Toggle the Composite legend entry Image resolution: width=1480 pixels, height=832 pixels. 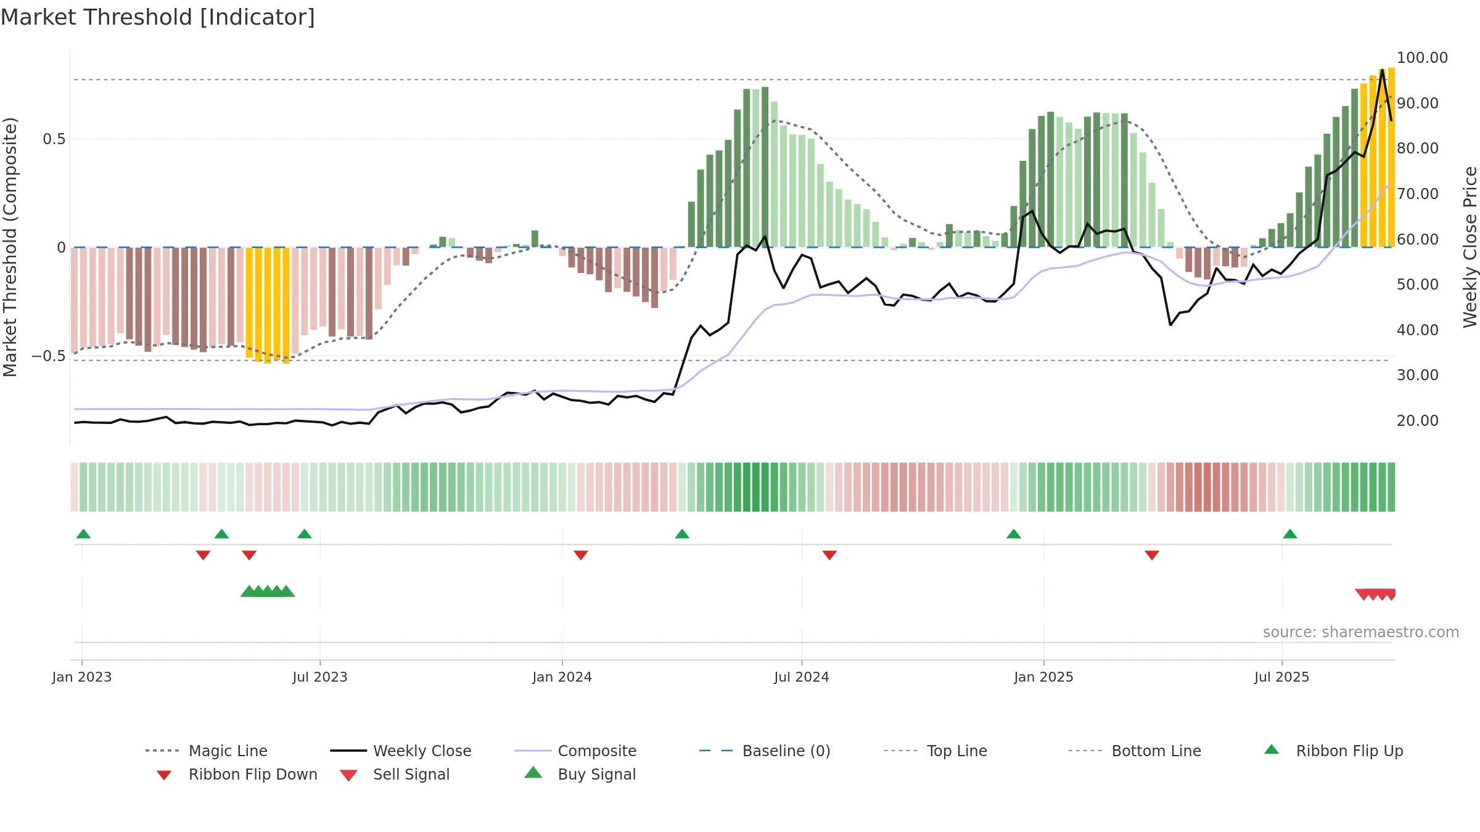tap(575, 751)
